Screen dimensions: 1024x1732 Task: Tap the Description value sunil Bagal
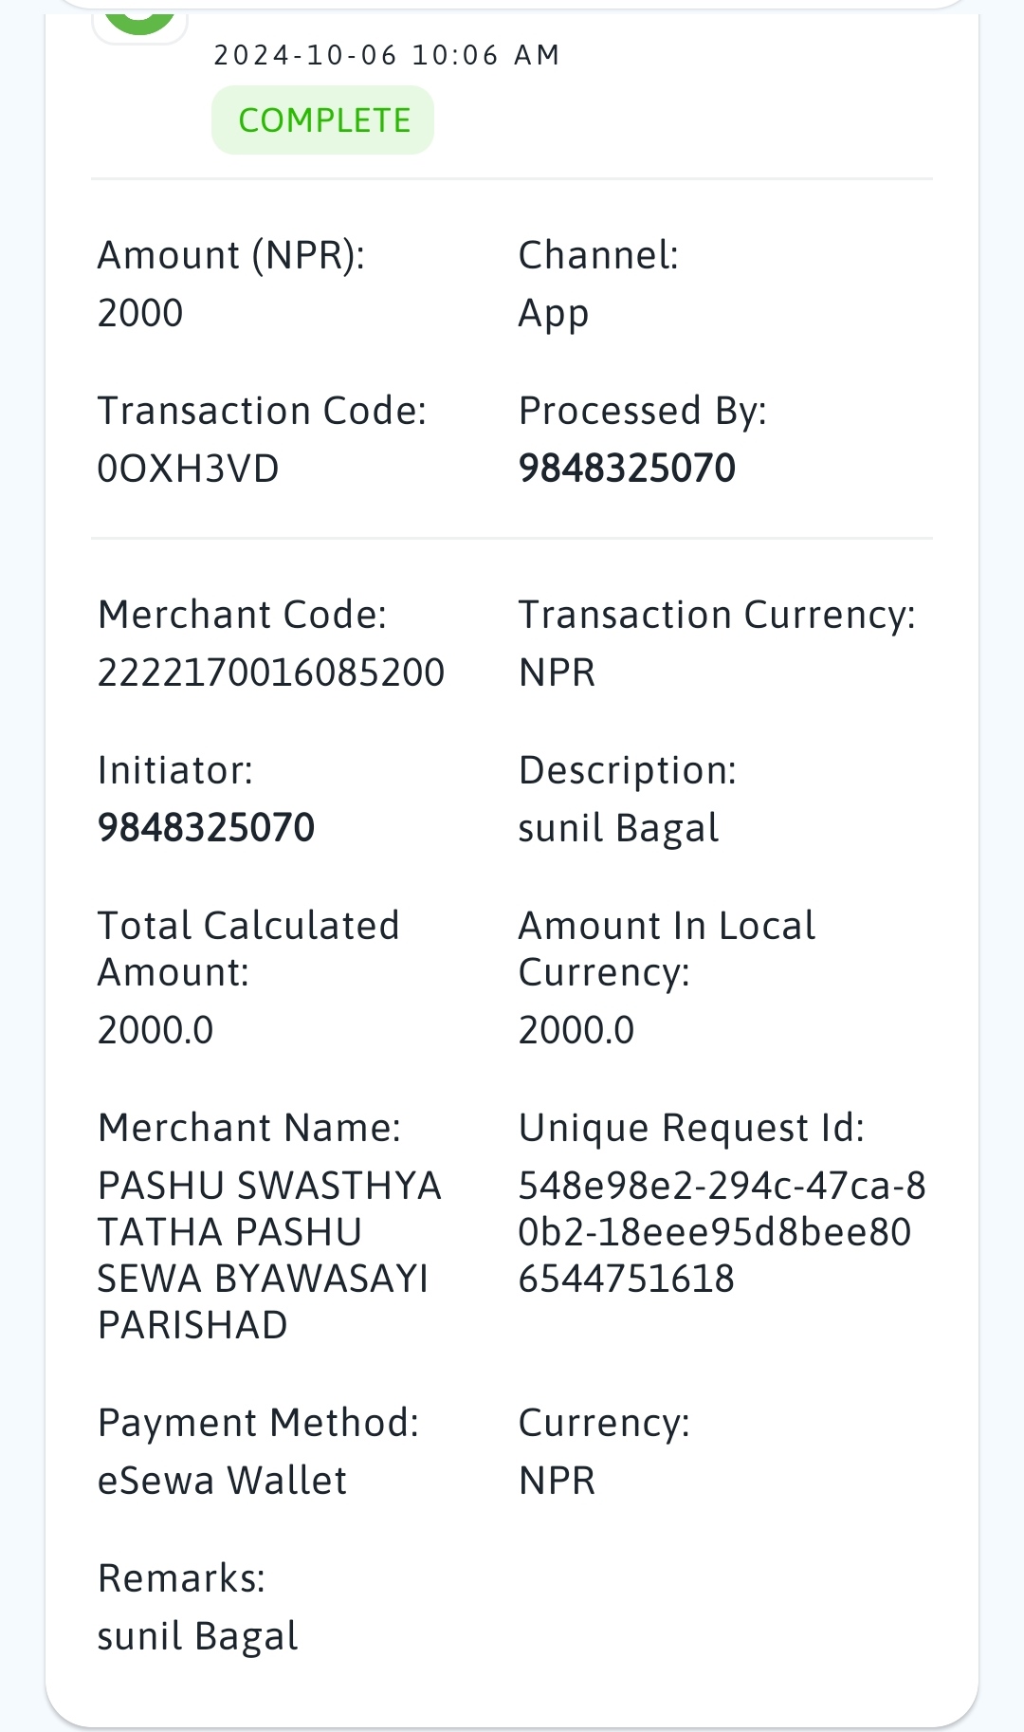click(618, 830)
